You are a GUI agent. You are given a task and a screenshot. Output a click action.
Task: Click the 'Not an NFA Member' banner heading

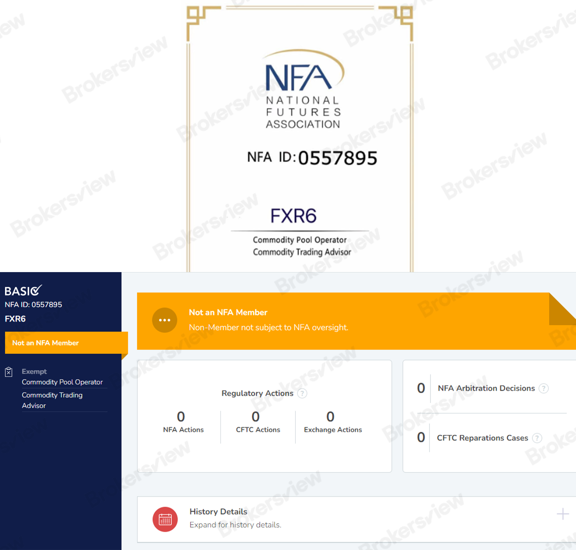pos(228,312)
